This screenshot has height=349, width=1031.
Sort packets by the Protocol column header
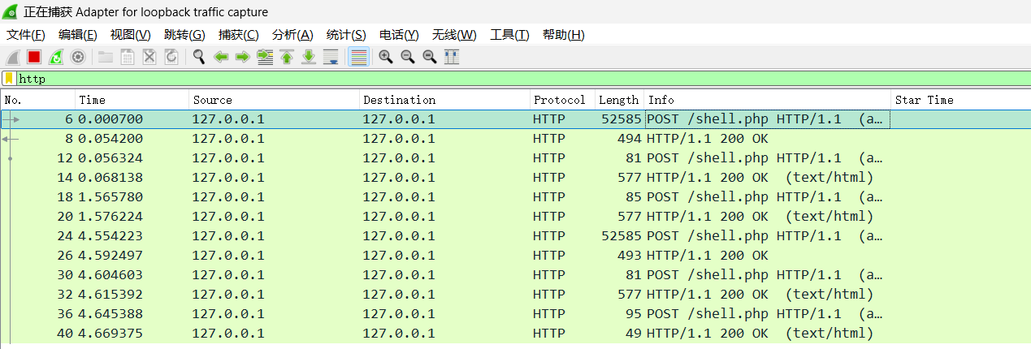click(559, 100)
